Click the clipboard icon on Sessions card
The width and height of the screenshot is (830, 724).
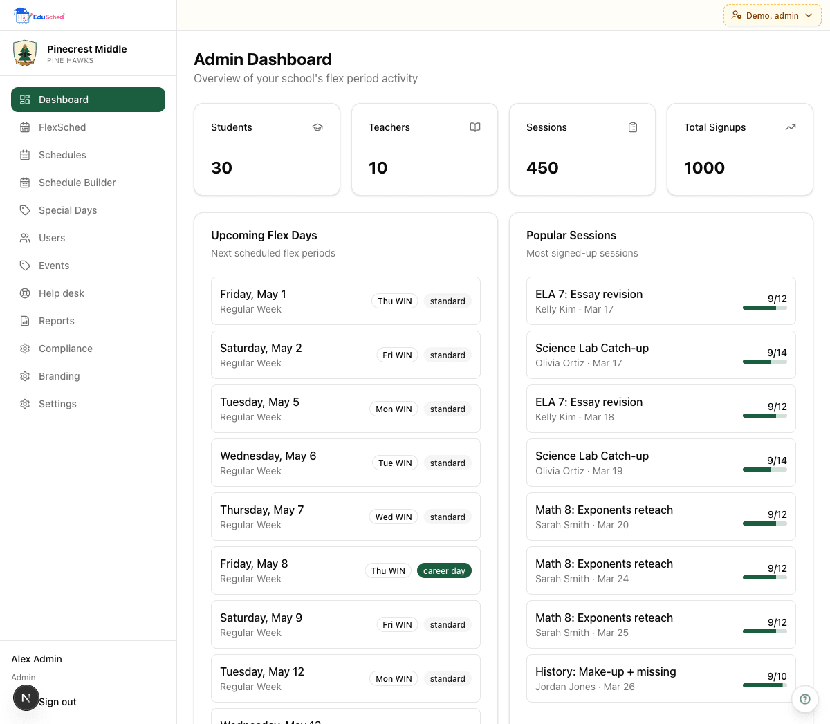[x=633, y=127]
